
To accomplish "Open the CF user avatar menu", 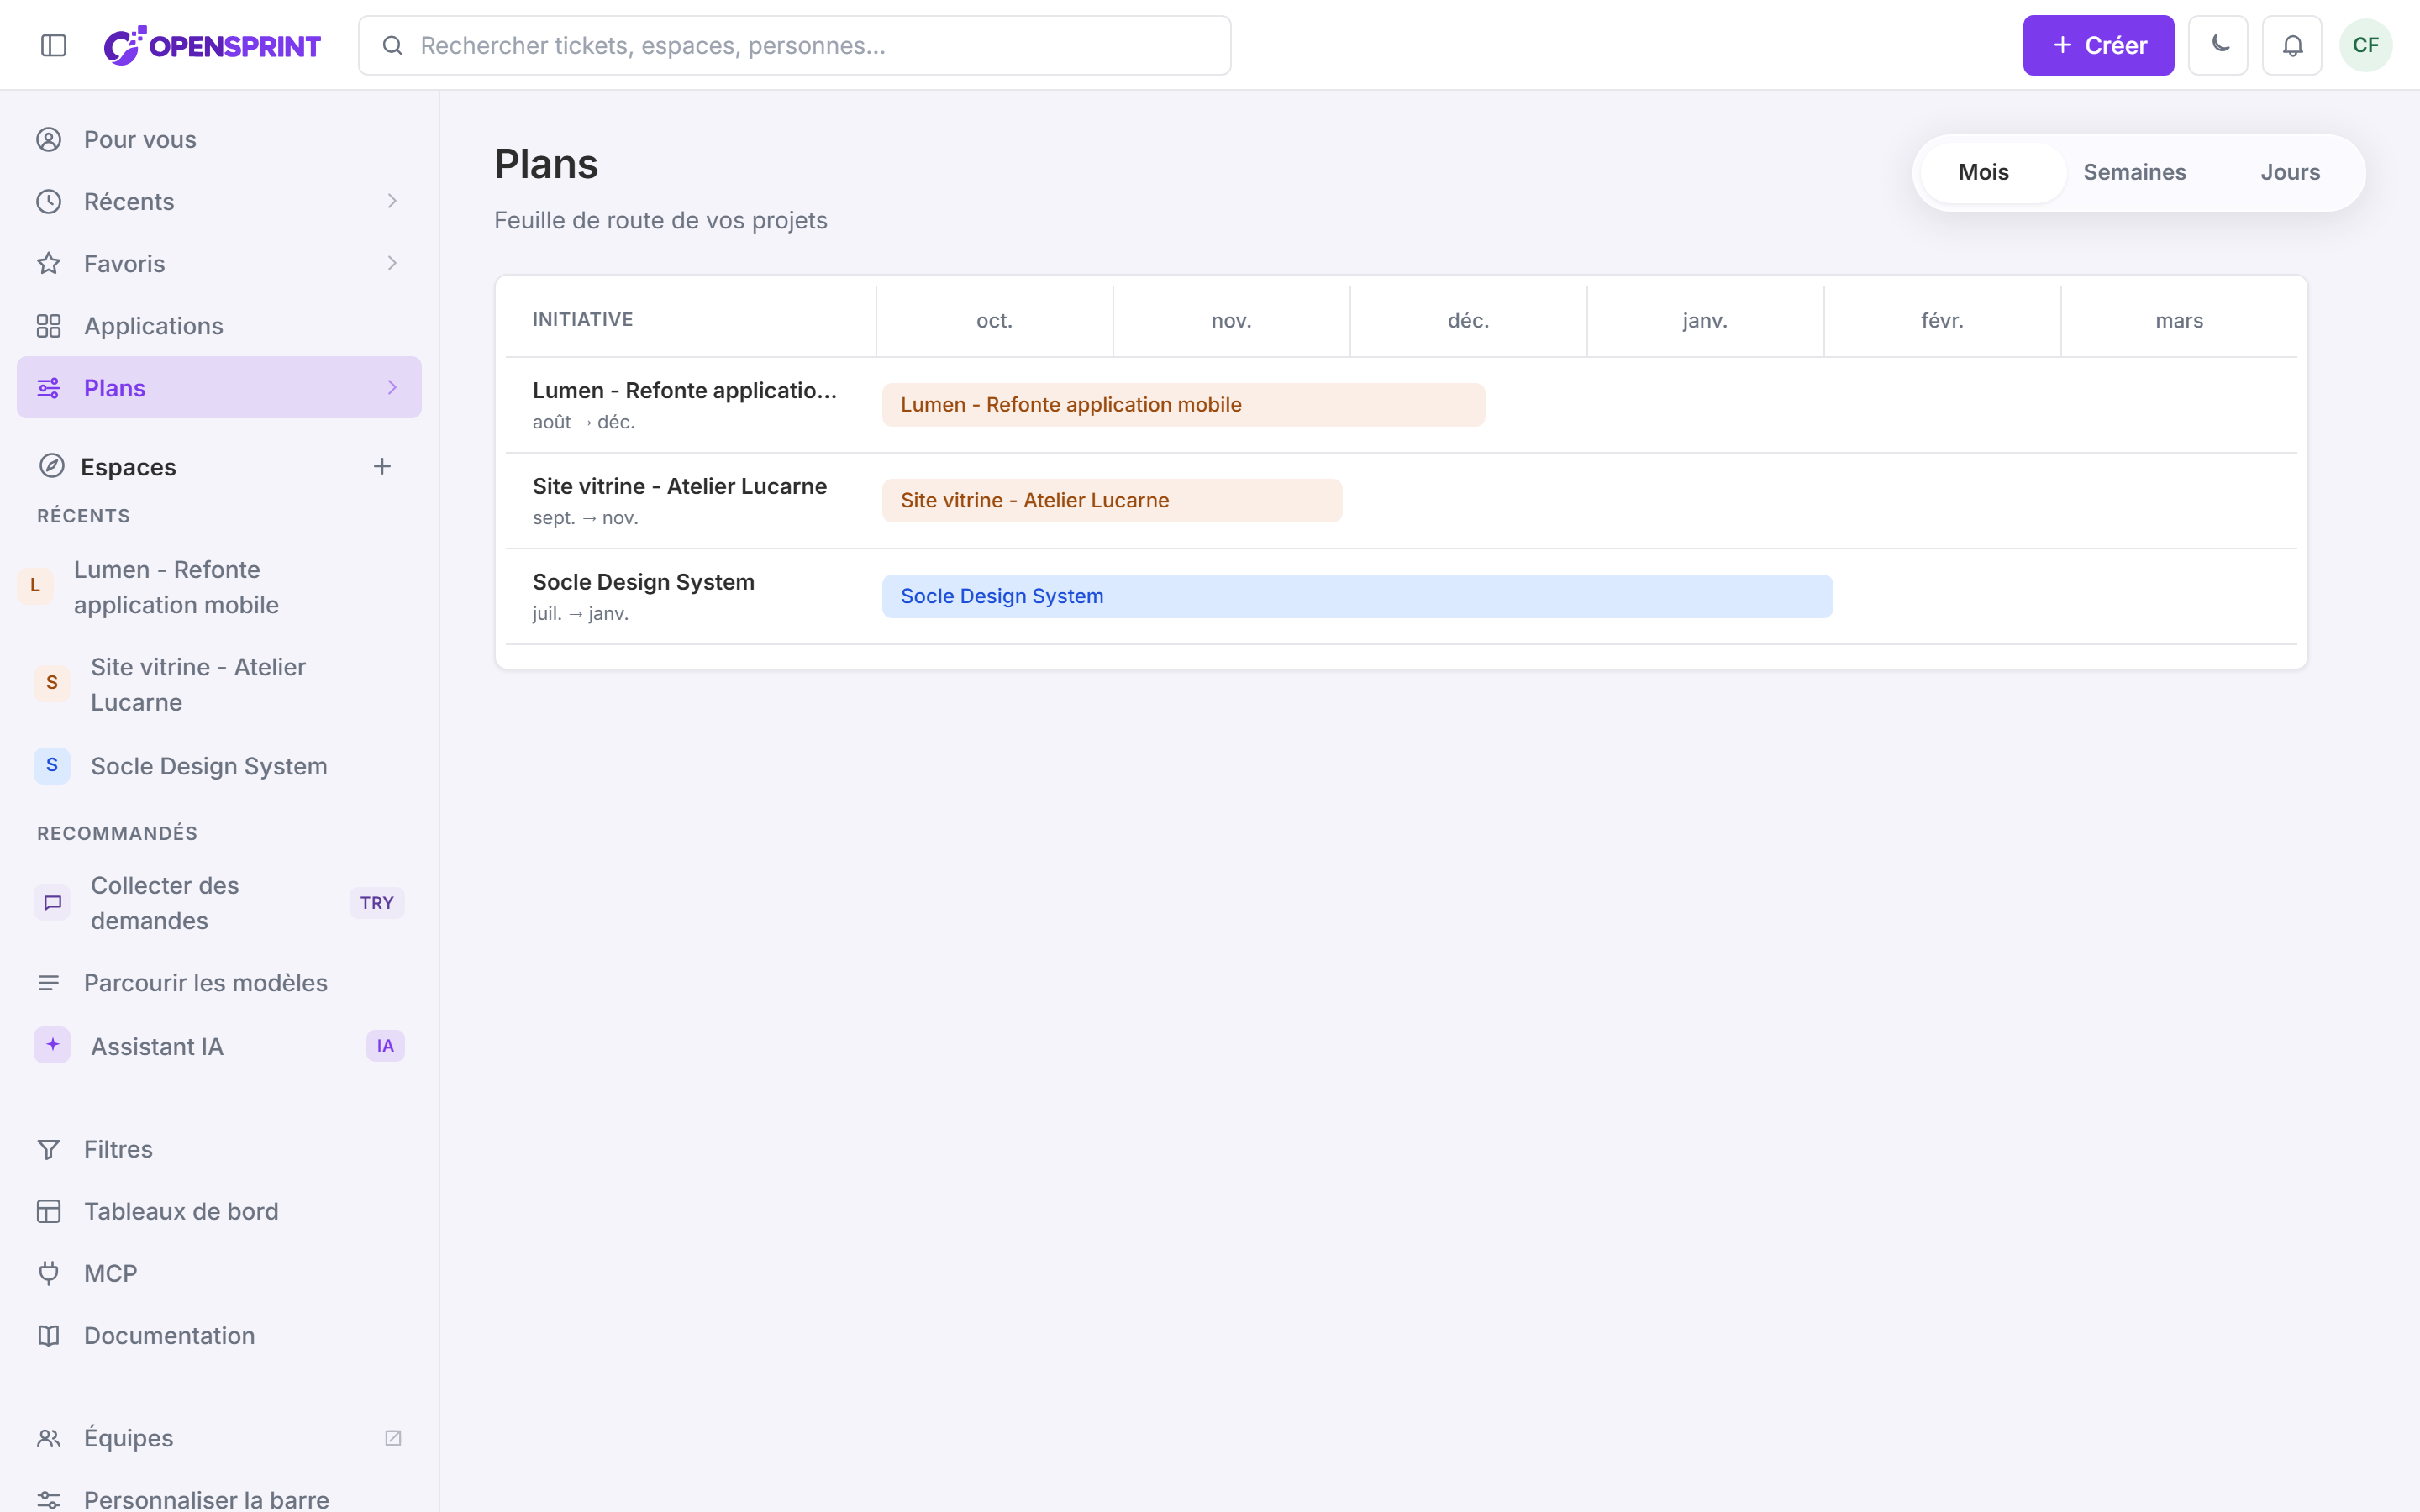I will [2365, 45].
